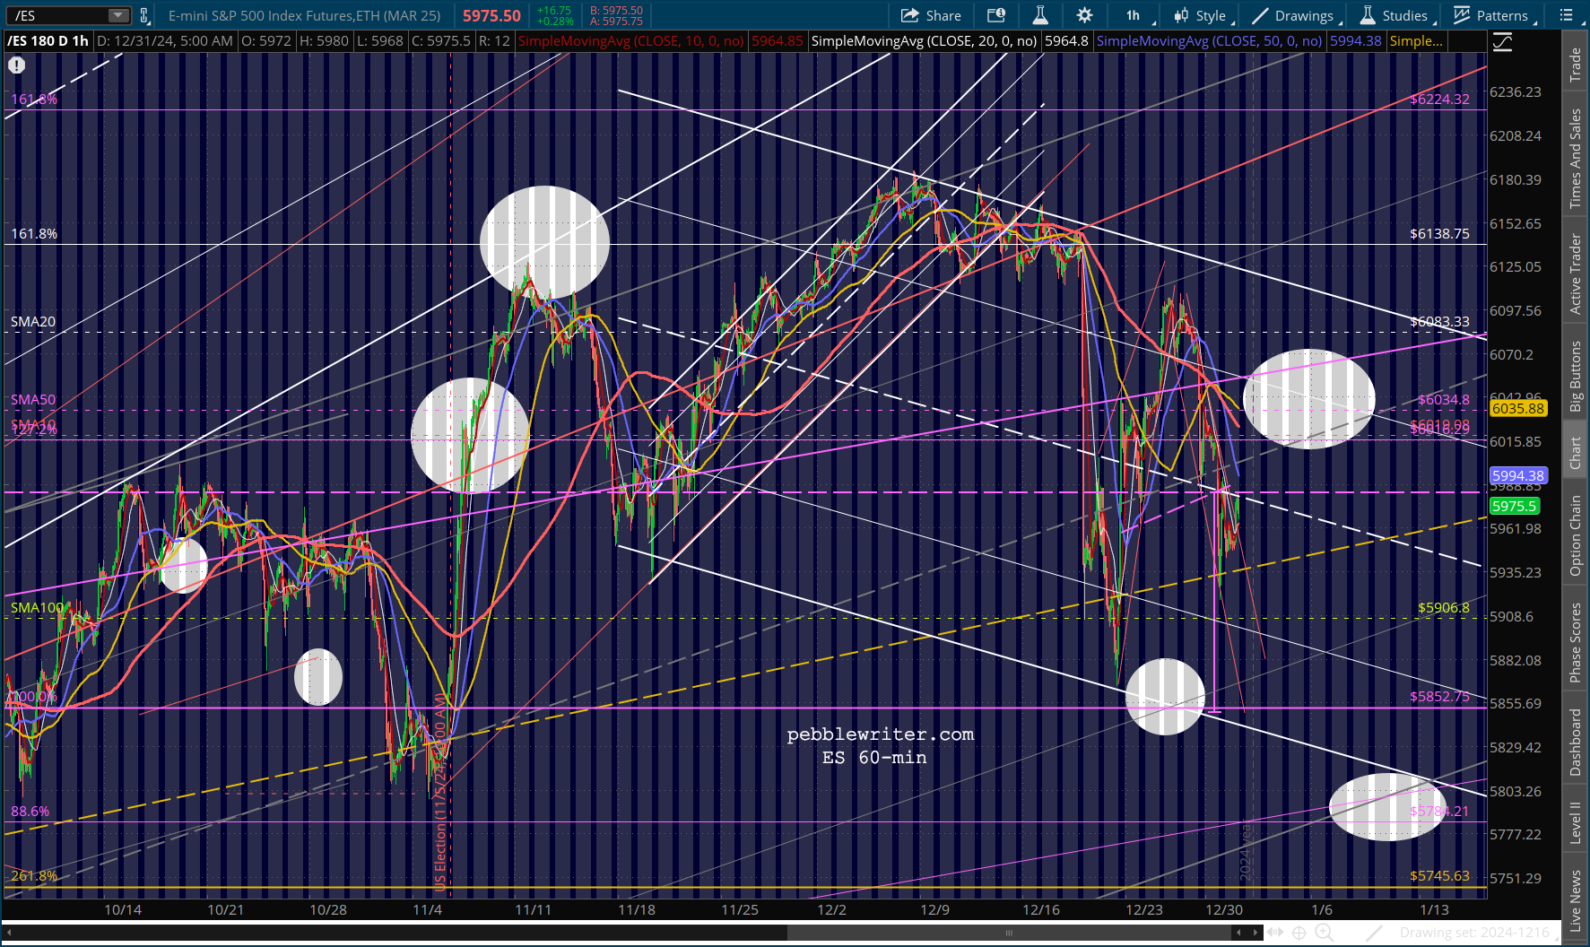Switch to the Option Chain side tab
Viewport: 1590px width, 947px height.
click(1575, 535)
